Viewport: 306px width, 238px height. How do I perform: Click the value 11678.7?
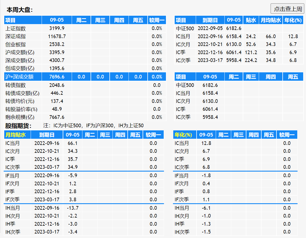57,36
